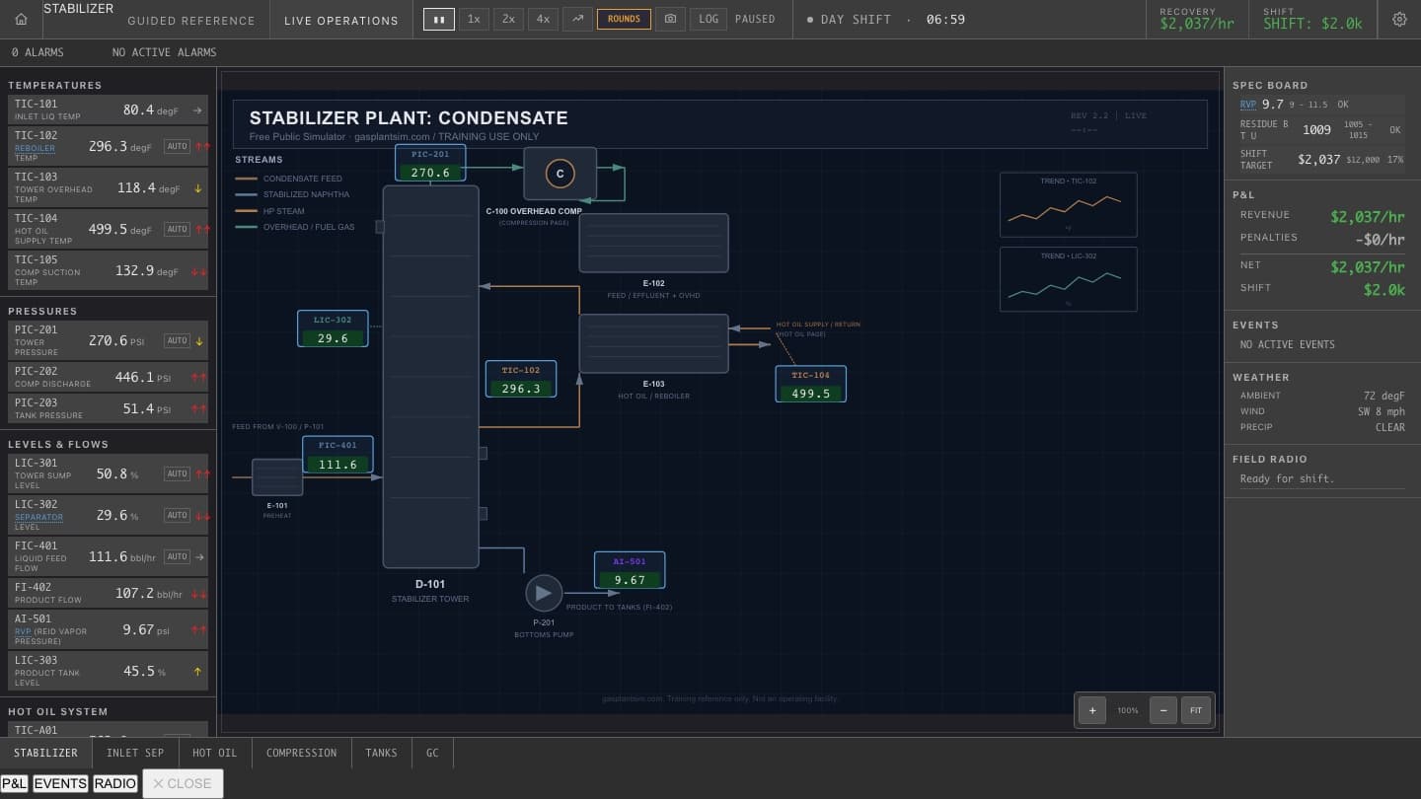This screenshot has height=799, width=1421.
Task: Switch to the INLET SEP tab
Action: 135,753
